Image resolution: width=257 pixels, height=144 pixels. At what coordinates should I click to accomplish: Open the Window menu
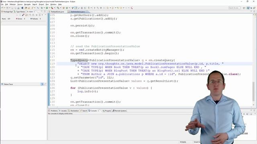click(x=53, y=4)
